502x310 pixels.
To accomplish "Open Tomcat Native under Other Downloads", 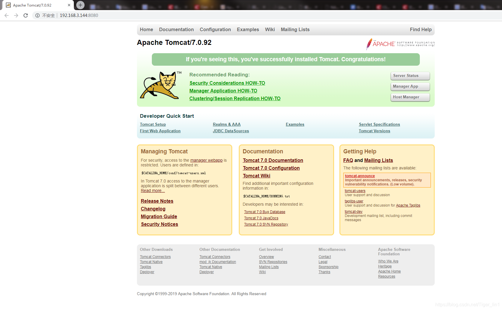I will [x=151, y=262].
